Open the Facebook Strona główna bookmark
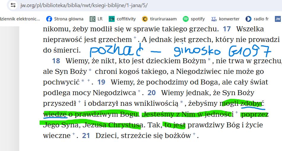Screen dimensions: 282x151 point(65,19)
